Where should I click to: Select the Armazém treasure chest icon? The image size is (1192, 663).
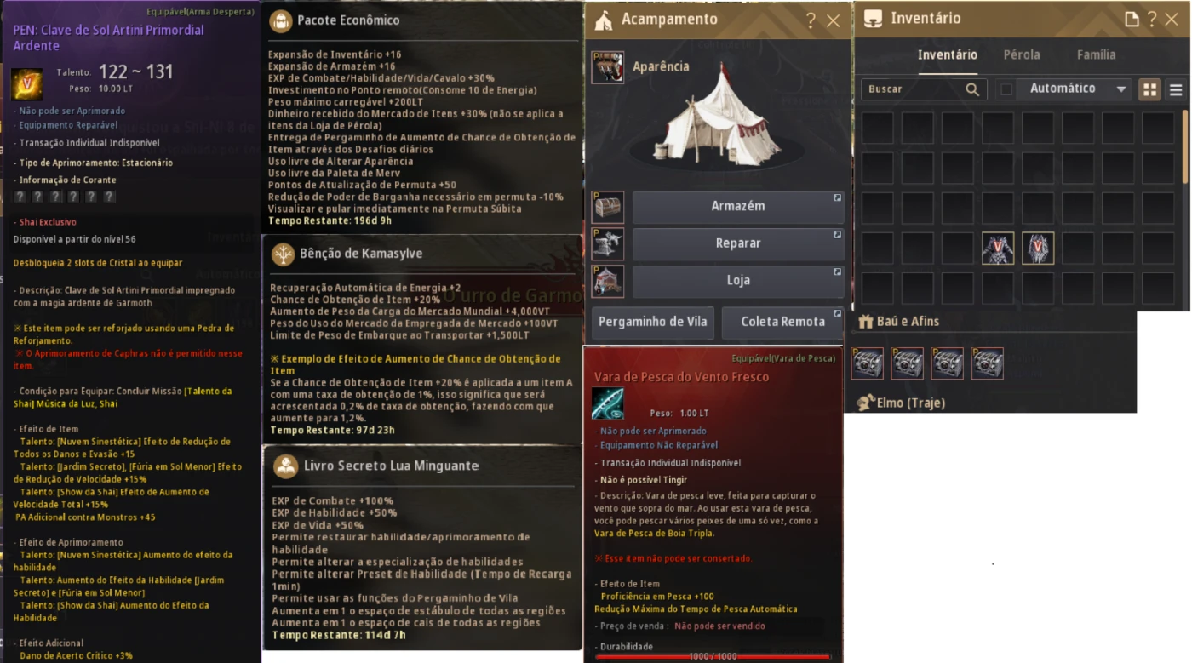click(x=608, y=207)
